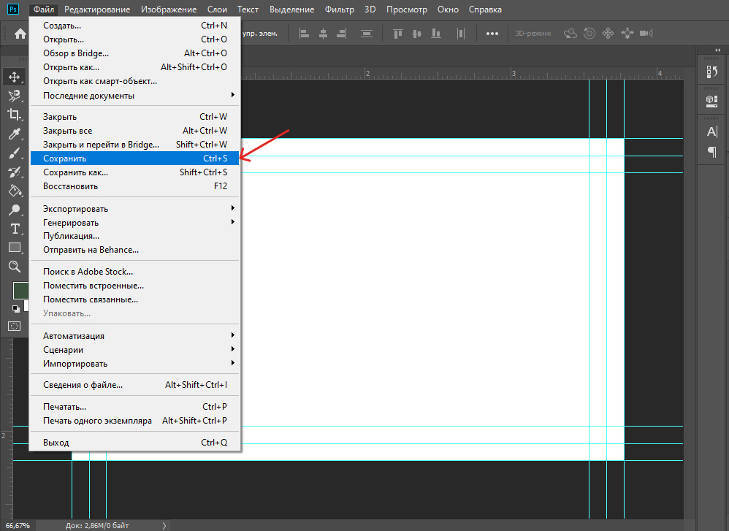Click the green foreground color swatch
The height and width of the screenshot is (531, 729).
click(x=20, y=290)
